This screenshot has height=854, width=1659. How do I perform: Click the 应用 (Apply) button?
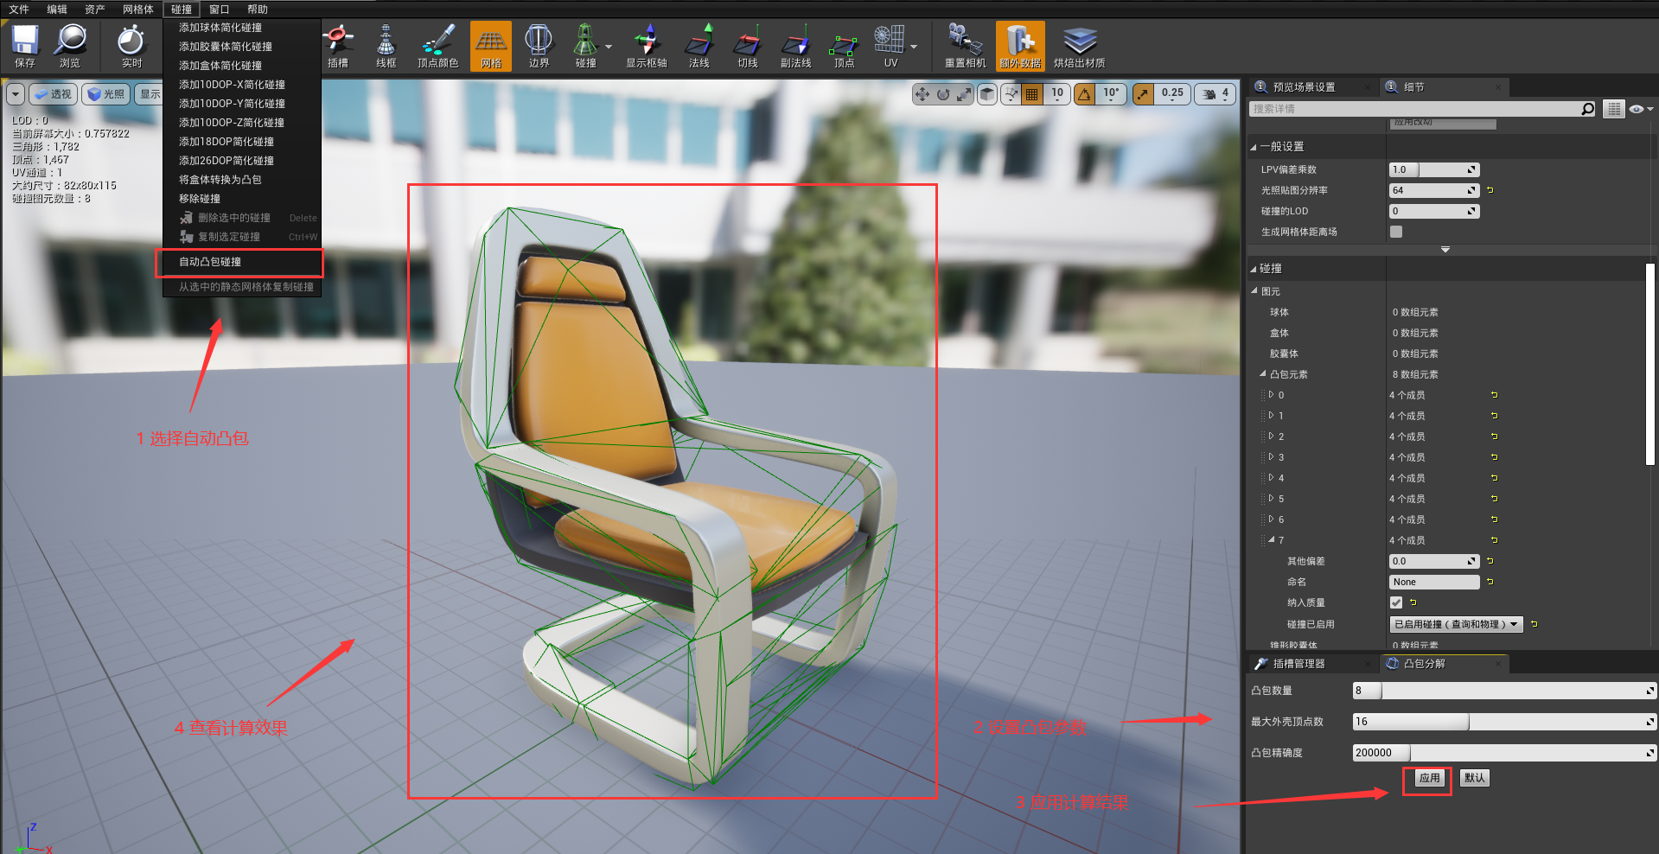(1429, 778)
